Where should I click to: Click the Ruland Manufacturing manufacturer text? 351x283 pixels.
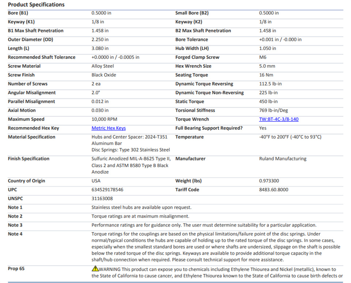[283, 159]
